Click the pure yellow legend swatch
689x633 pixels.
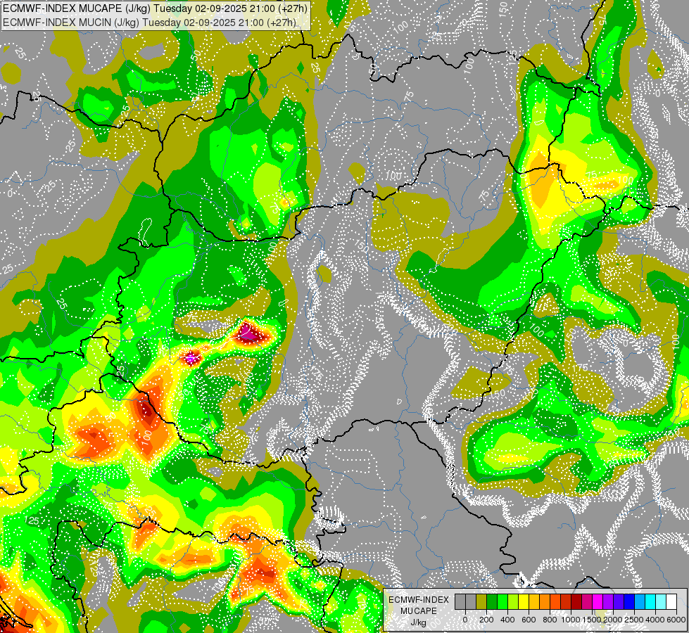coord(524,601)
